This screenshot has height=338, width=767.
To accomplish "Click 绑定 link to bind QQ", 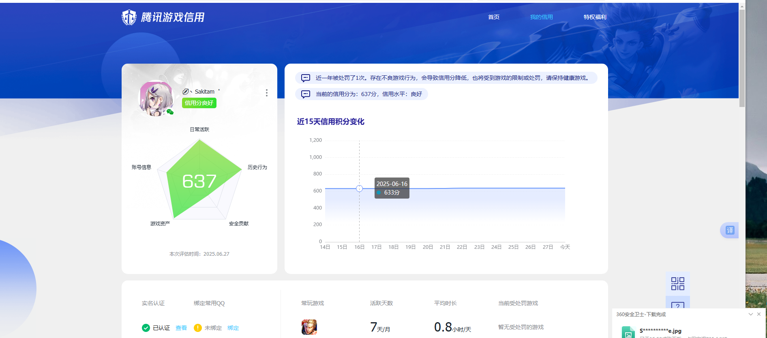I will (233, 328).
